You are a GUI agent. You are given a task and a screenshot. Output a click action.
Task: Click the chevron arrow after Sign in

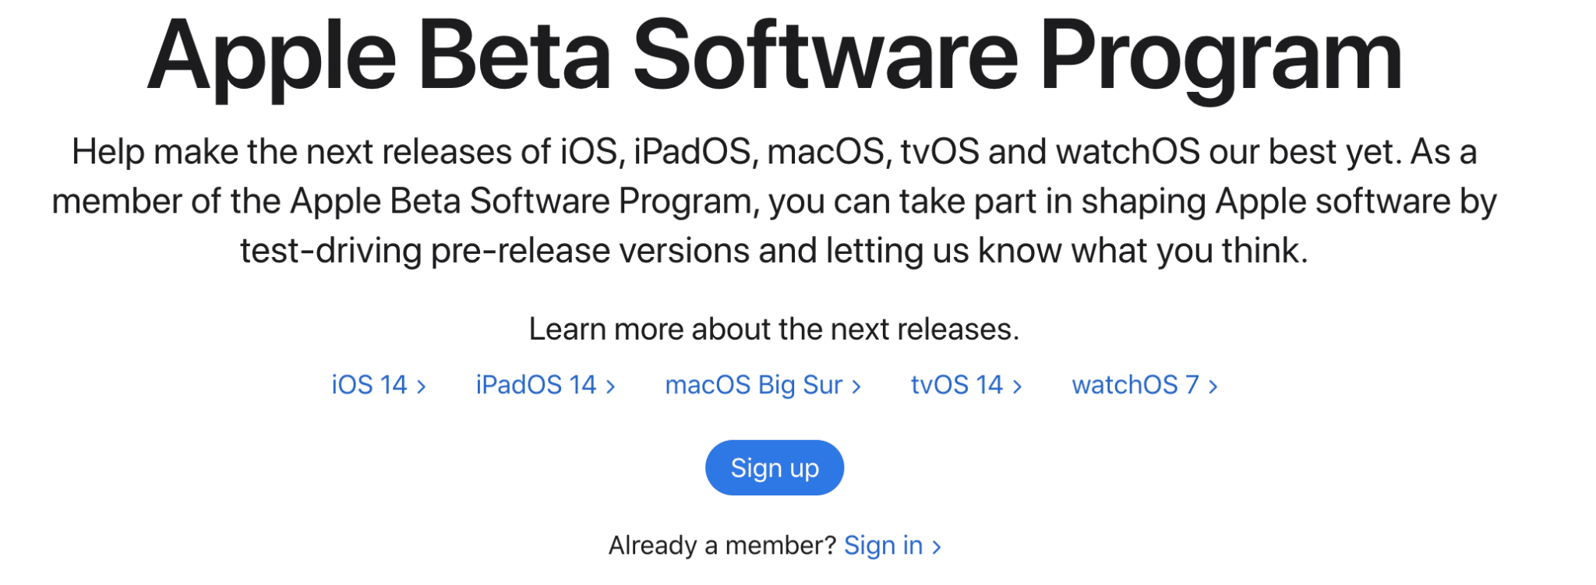pos(937,547)
